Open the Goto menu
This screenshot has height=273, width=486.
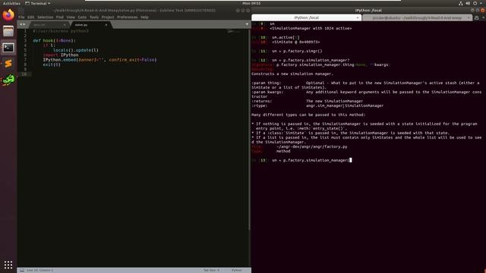coord(82,17)
